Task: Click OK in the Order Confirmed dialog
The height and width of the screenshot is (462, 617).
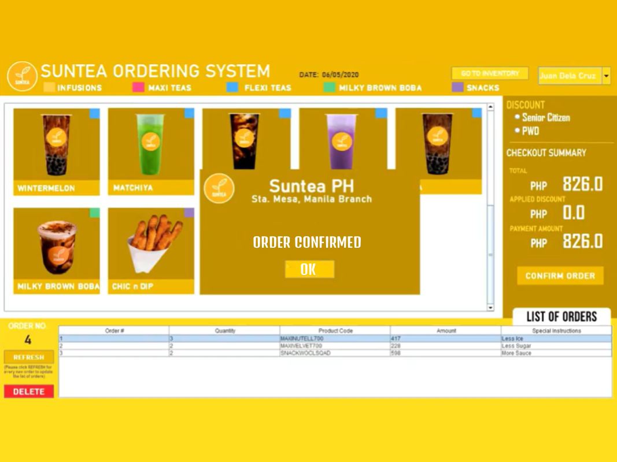Action: [x=310, y=270]
